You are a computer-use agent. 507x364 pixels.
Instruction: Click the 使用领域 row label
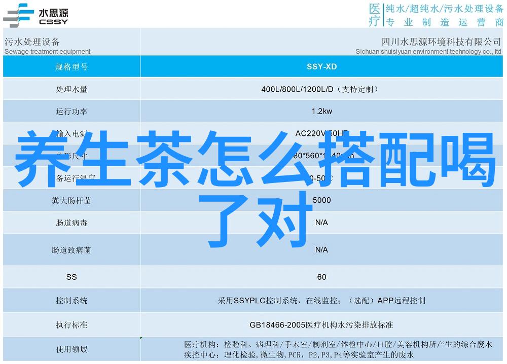(71, 349)
